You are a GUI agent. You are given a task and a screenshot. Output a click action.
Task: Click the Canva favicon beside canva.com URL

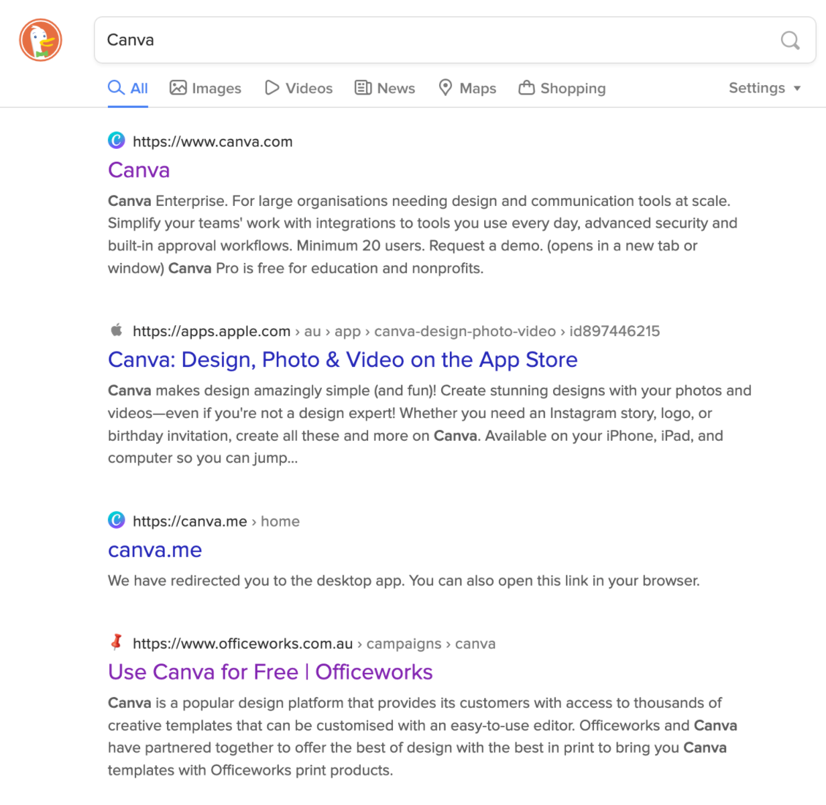(117, 140)
